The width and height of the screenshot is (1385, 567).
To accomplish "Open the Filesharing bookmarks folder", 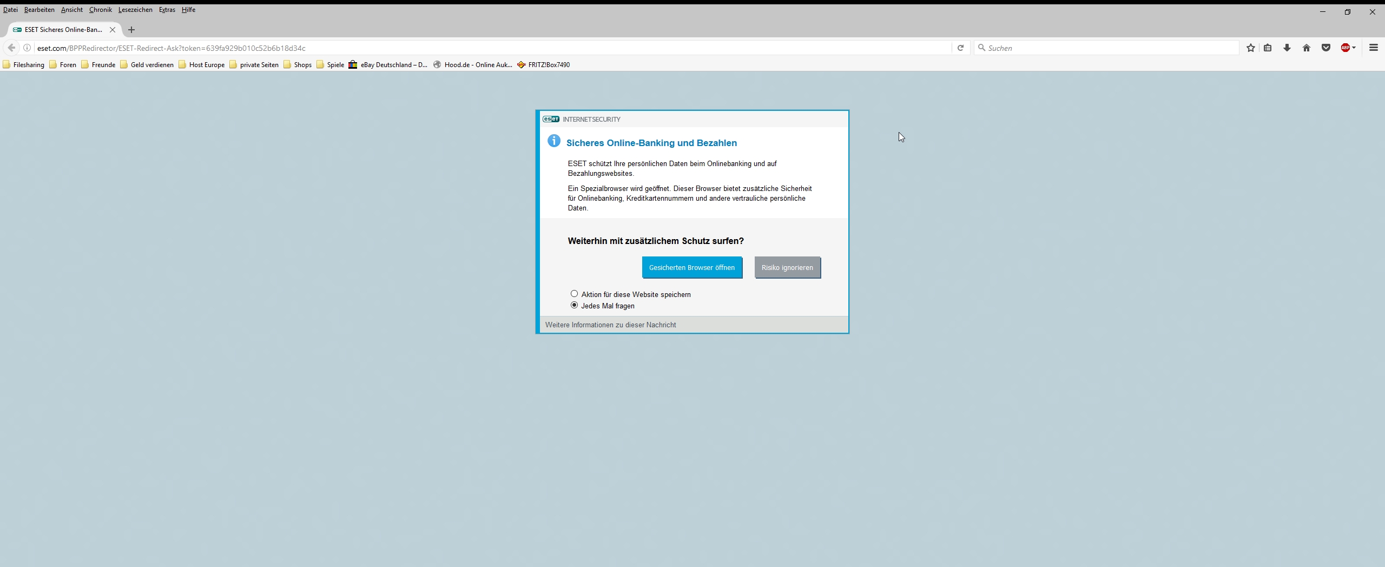I will (x=24, y=64).
